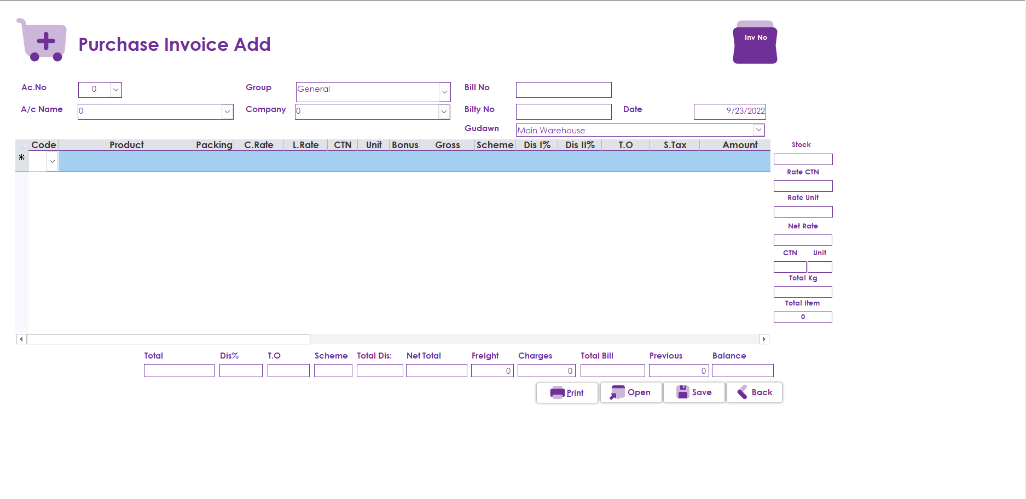This screenshot has width=1026, height=499.
Task: Click the Product column header
Action: (126, 145)
